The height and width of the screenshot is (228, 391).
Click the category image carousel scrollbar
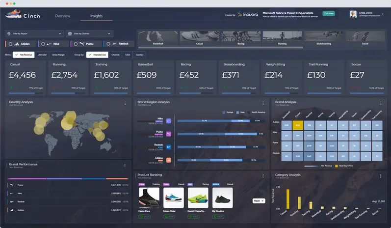click(220, 47)
